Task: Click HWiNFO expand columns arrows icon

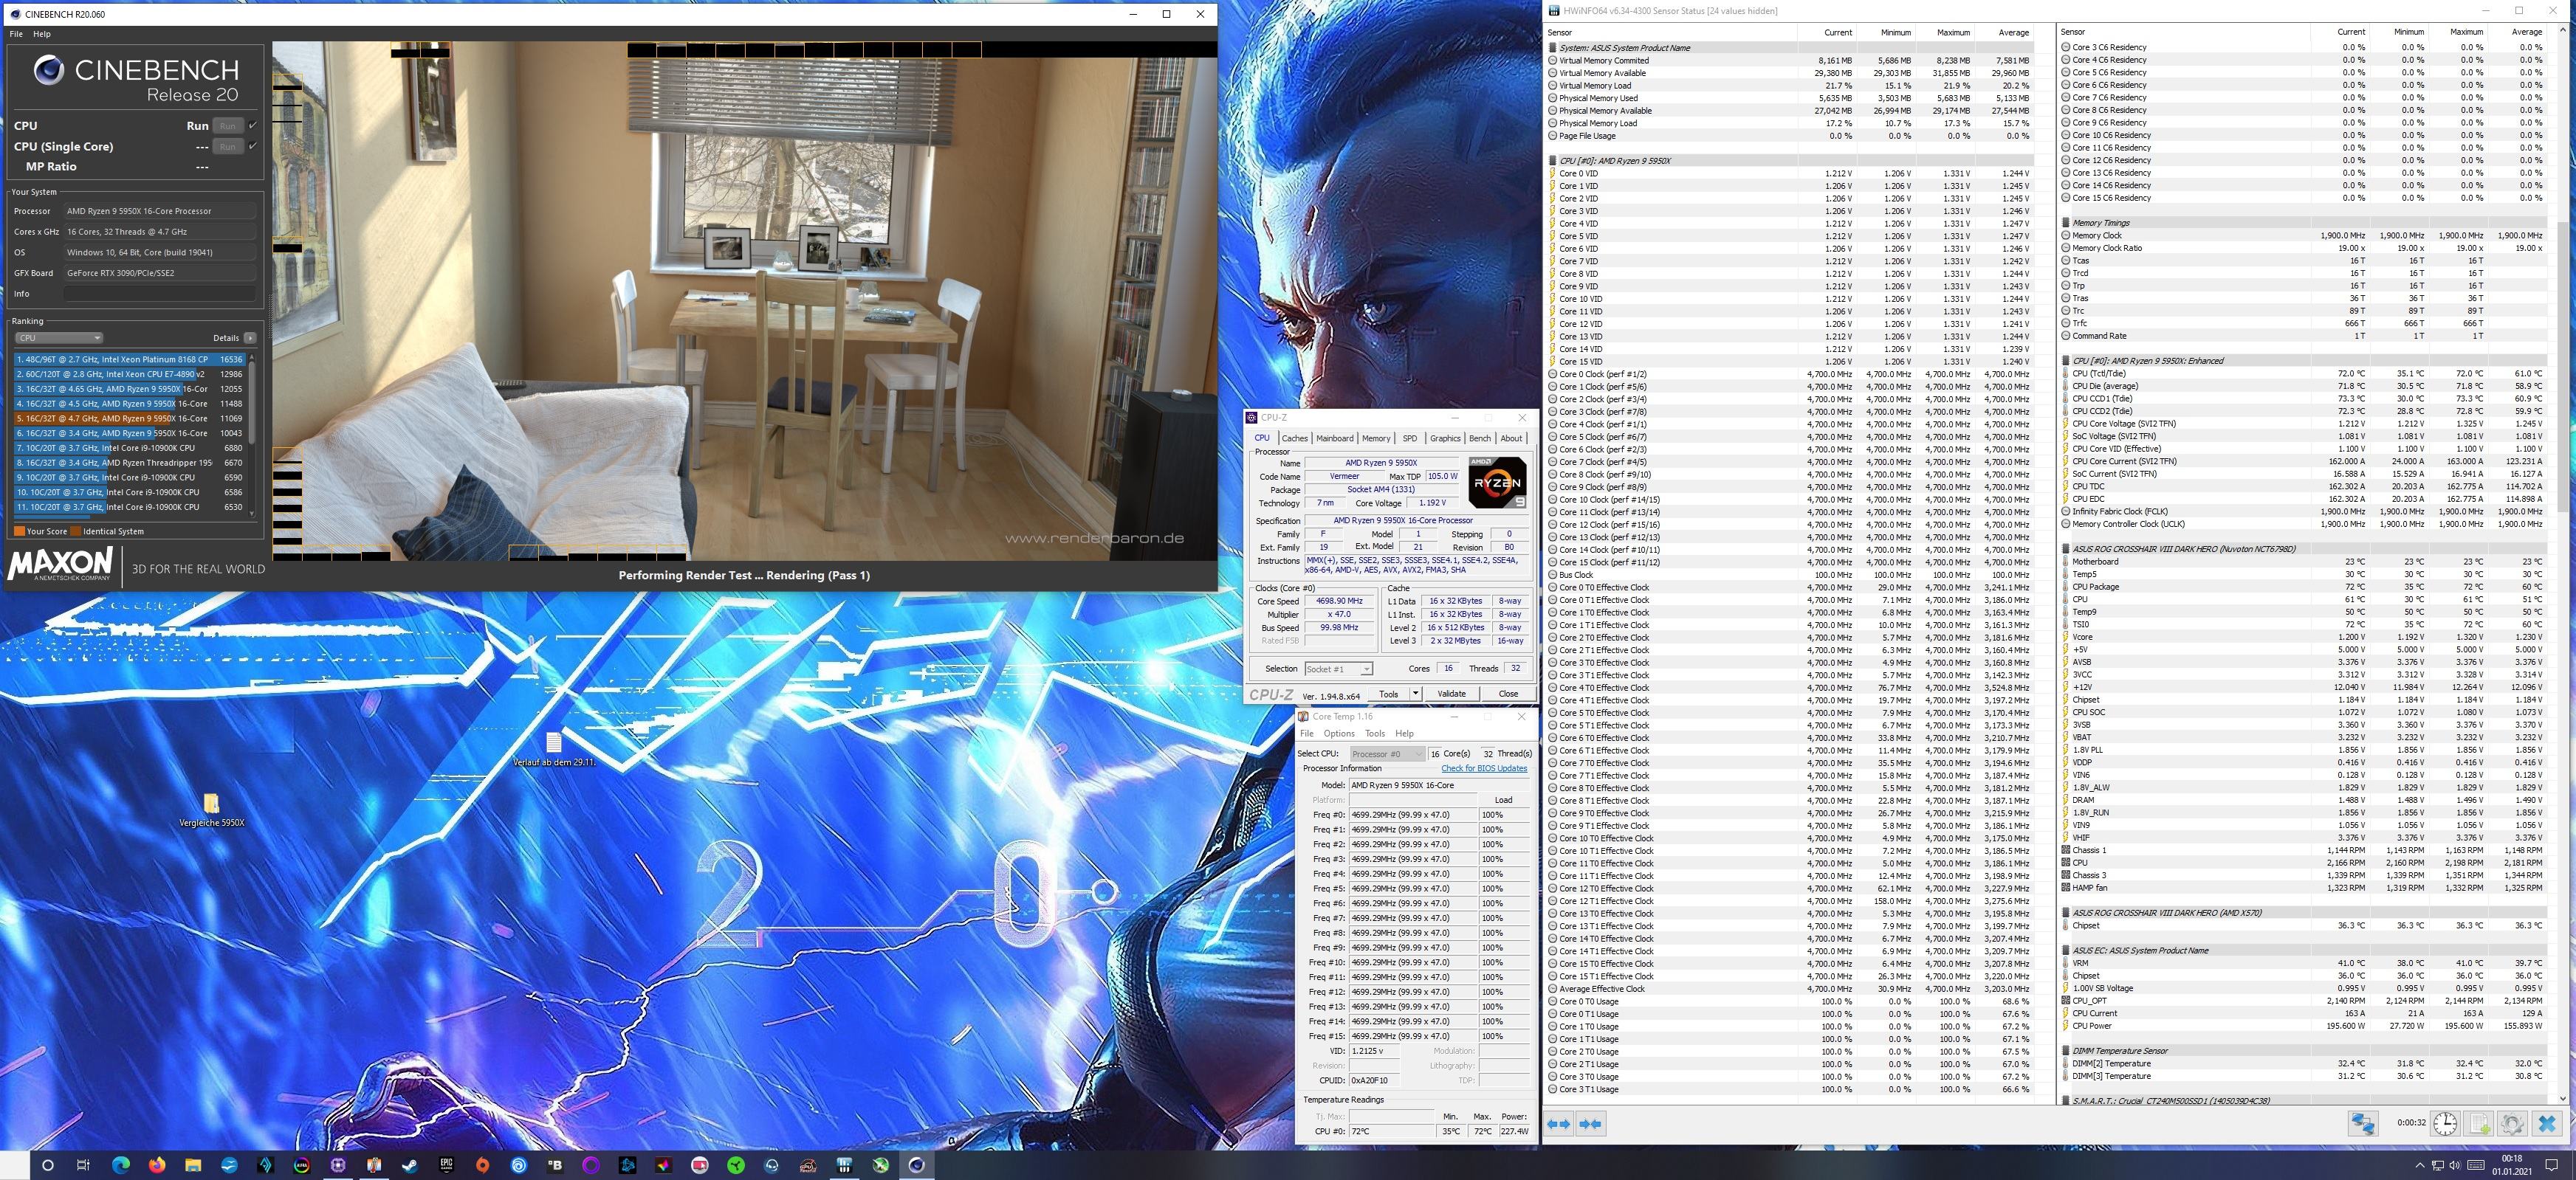Action: click(1558, 1124)
